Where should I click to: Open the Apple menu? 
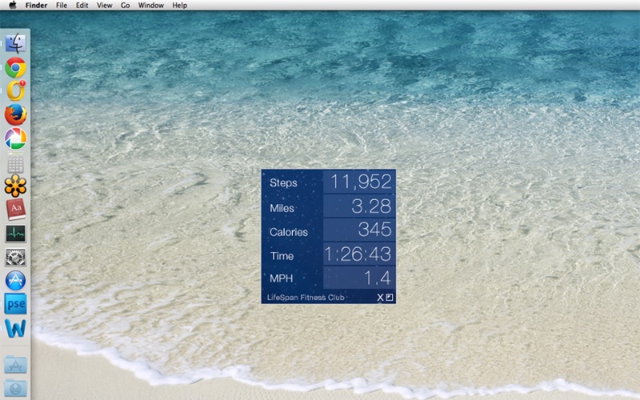(x=13, y=6)
